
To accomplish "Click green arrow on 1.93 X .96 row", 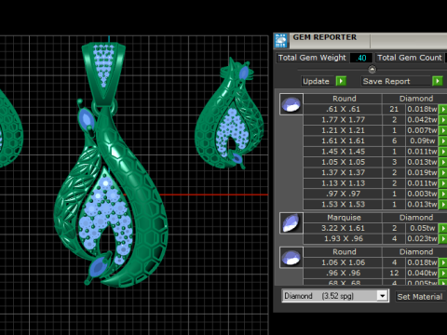I will [x=442, y=238].
